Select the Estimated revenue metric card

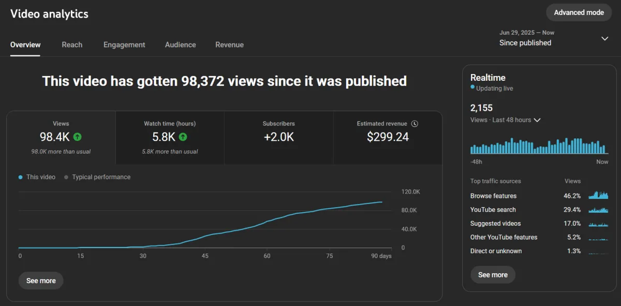pyautogui.click(x=388, y=138)
